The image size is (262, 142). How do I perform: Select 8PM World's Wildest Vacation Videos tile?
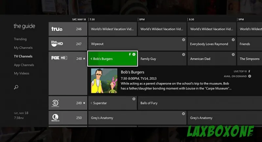click(162, 29)
